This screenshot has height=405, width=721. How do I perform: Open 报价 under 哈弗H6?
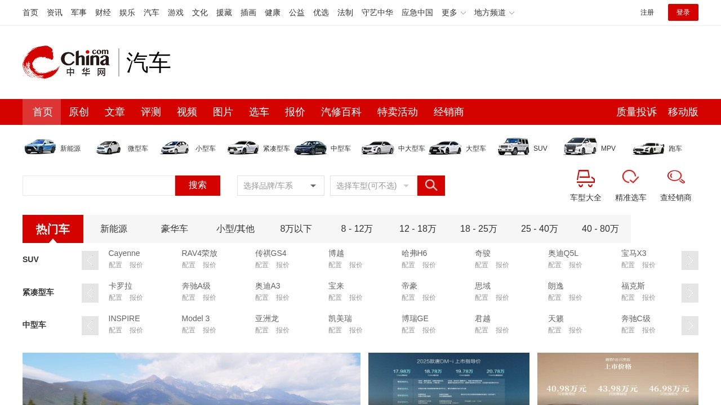[429, 265]
